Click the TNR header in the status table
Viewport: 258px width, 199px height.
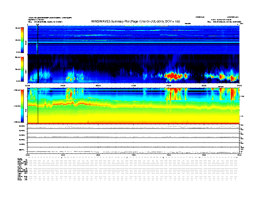pos(19,175)
